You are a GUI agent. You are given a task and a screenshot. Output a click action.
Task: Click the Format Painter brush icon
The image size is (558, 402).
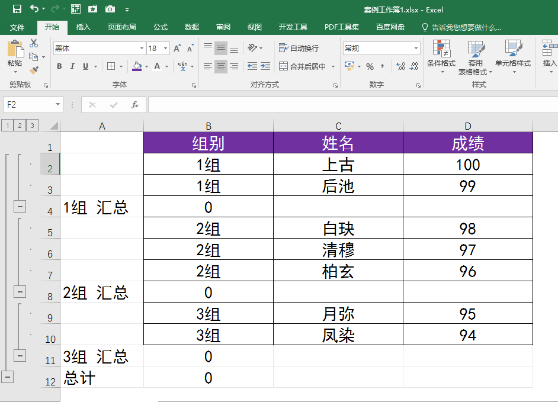coord(34,70)
